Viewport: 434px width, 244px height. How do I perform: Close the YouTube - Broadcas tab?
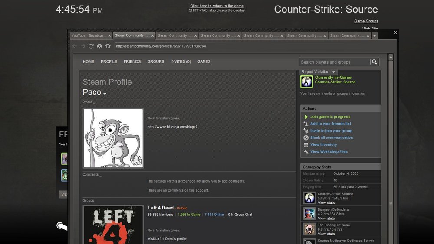[x=109, y=36]
